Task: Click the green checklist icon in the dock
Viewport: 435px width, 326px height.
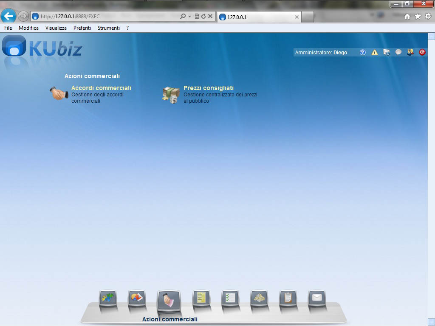Action: pyautogui.click(x=230, y=298)
